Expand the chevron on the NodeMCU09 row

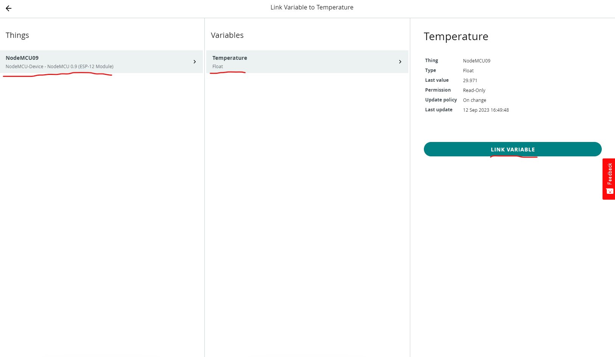(x=195, y=62)
